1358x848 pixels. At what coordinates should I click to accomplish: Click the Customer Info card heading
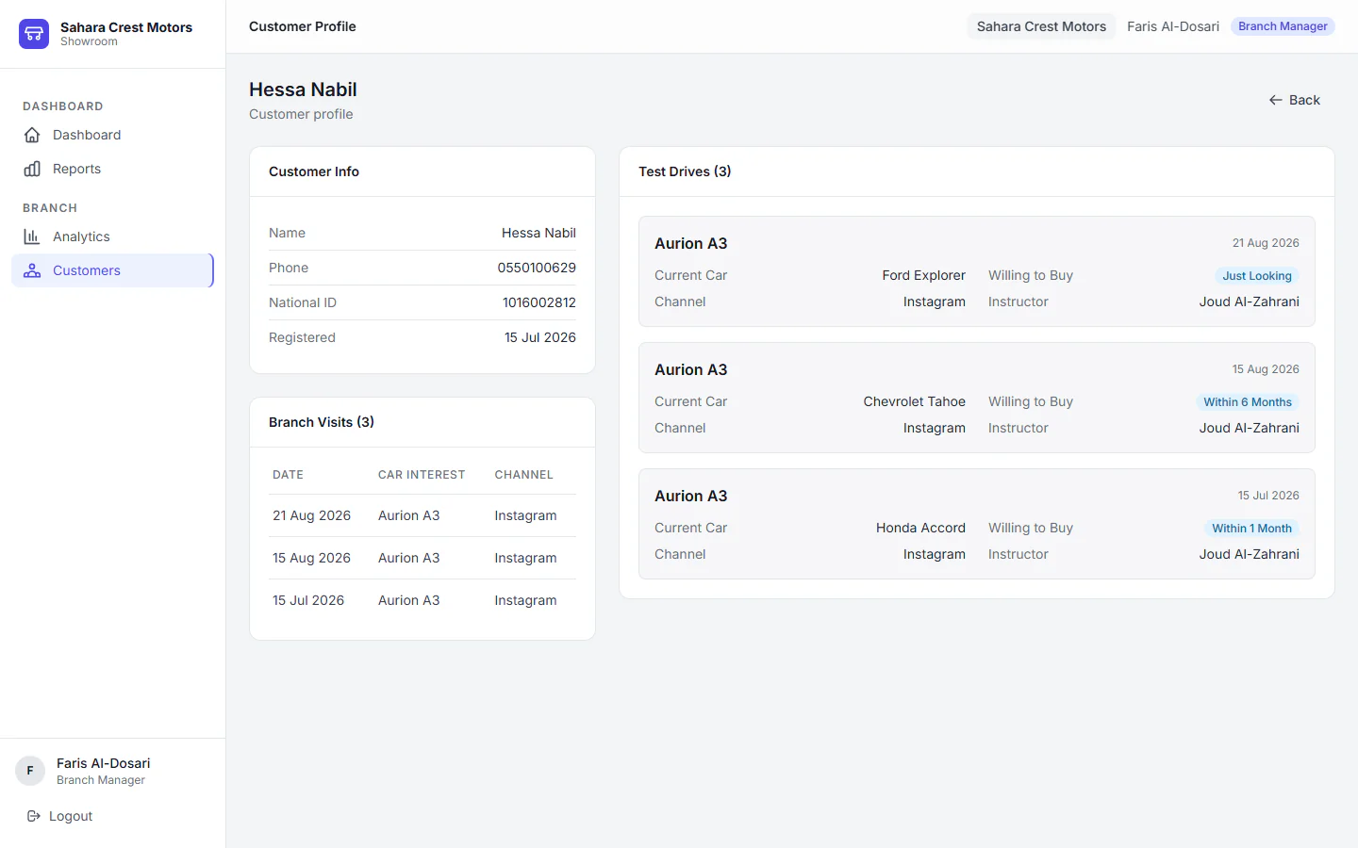(314, 171)
